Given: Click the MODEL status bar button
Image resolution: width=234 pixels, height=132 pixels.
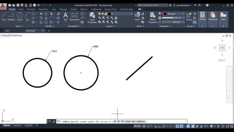Looking at the screenshot, I should click(x=137, y=126).
